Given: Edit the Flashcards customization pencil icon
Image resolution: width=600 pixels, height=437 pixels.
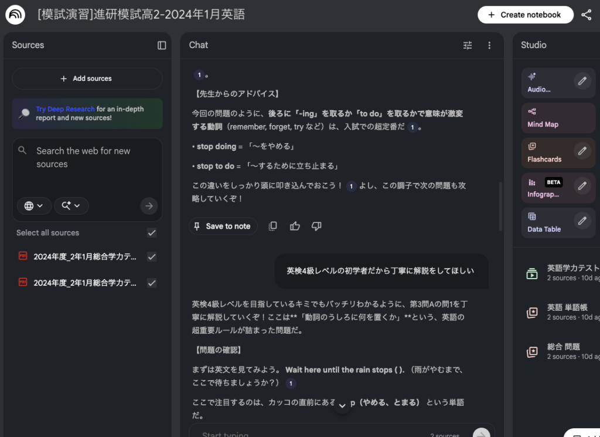Looking at the screenshot, I should 582,151.
